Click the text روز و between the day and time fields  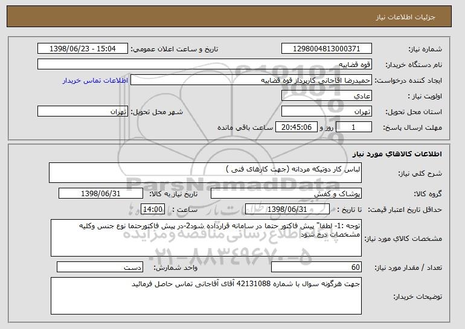327,127
